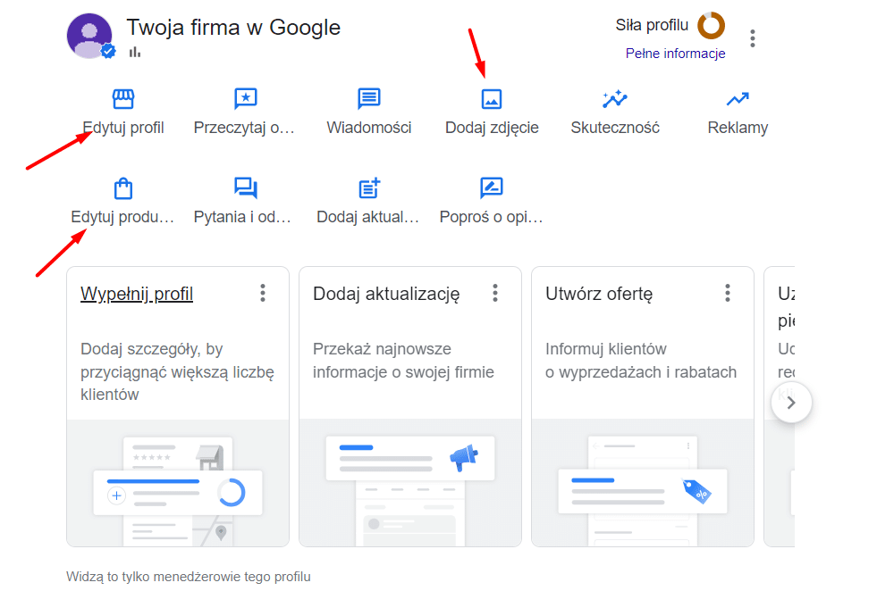Click the Utwórz ofertę card heading
The width and height of the screenshot is (877, 616).
(598, 294)
